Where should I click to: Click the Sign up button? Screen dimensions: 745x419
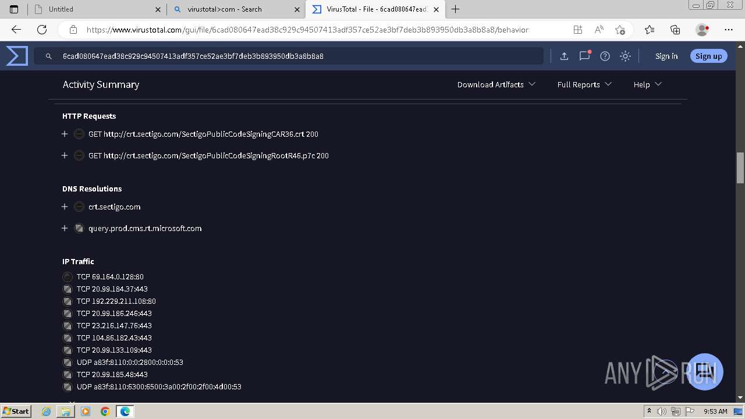708,56
